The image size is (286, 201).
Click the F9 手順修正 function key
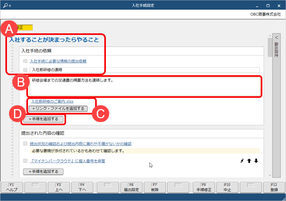point(204,188)
